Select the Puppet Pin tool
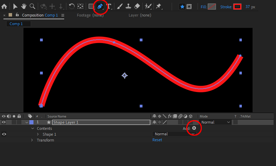This screenshot has width=276, height=166. pos(159,6)
